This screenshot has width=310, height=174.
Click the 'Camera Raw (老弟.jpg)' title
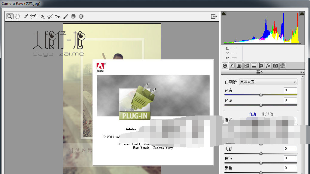[x=21, y=4]
